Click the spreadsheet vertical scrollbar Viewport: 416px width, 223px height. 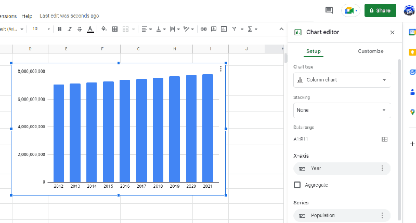[x=285, y=58]
